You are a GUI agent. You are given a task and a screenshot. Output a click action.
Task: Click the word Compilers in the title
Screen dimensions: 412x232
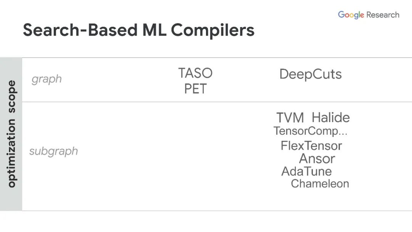212,30
